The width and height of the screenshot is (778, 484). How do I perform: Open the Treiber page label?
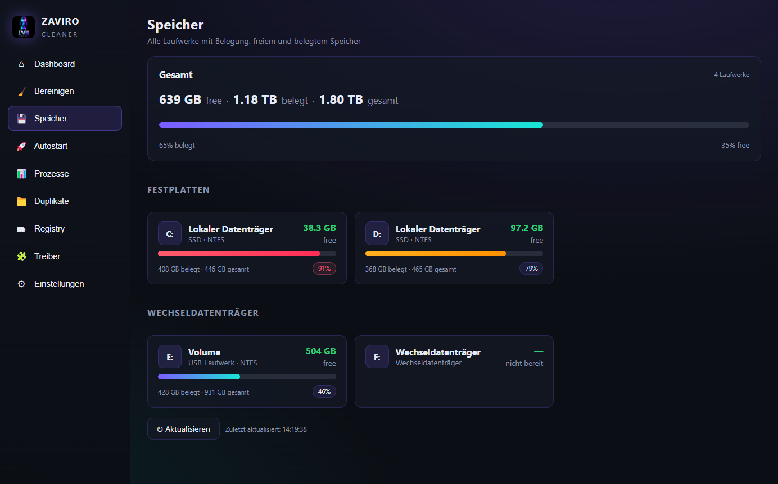47,256
